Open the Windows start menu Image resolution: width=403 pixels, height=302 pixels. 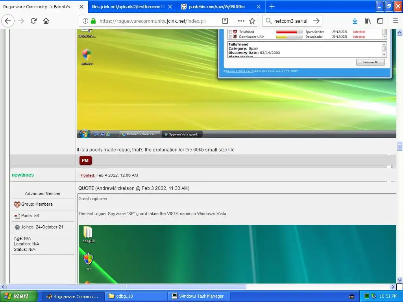coord(18,296)
